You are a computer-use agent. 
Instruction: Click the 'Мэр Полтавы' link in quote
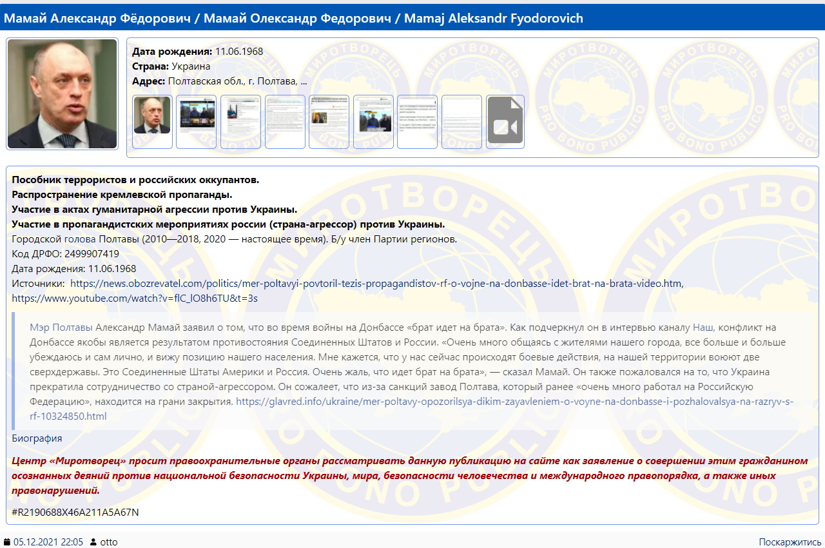(61, 327)
